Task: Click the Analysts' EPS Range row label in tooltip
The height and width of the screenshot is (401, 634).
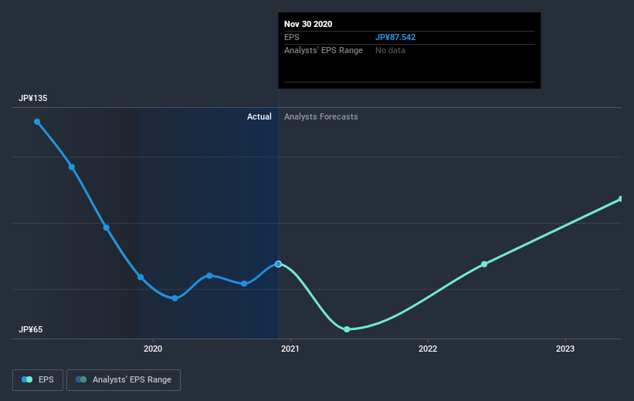Action: [x=324, y=50]
